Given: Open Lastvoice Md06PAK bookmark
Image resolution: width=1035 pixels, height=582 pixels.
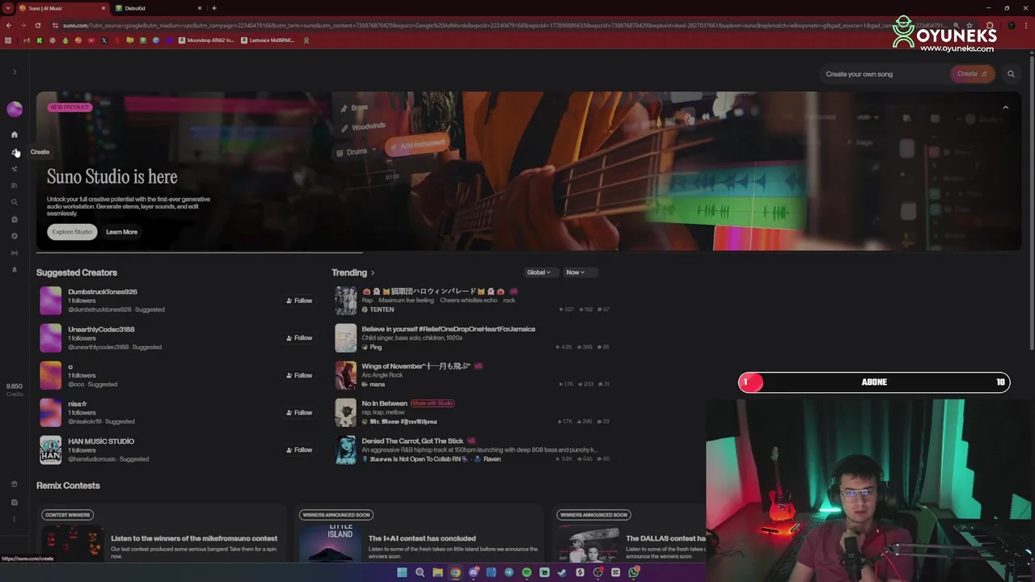Looking at the screenshot, I should coord(268,40).
